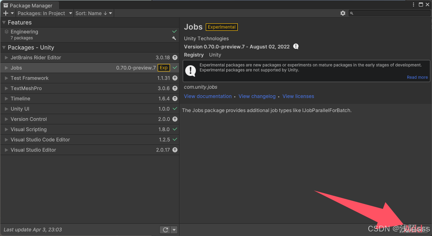Click the experimental warning exclamation icon
The height and width of the screenshot is (236, 432).
coord(191,71)
